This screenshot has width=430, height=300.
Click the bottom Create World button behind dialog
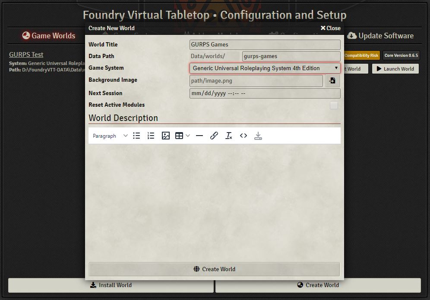(x=318, y=285)
